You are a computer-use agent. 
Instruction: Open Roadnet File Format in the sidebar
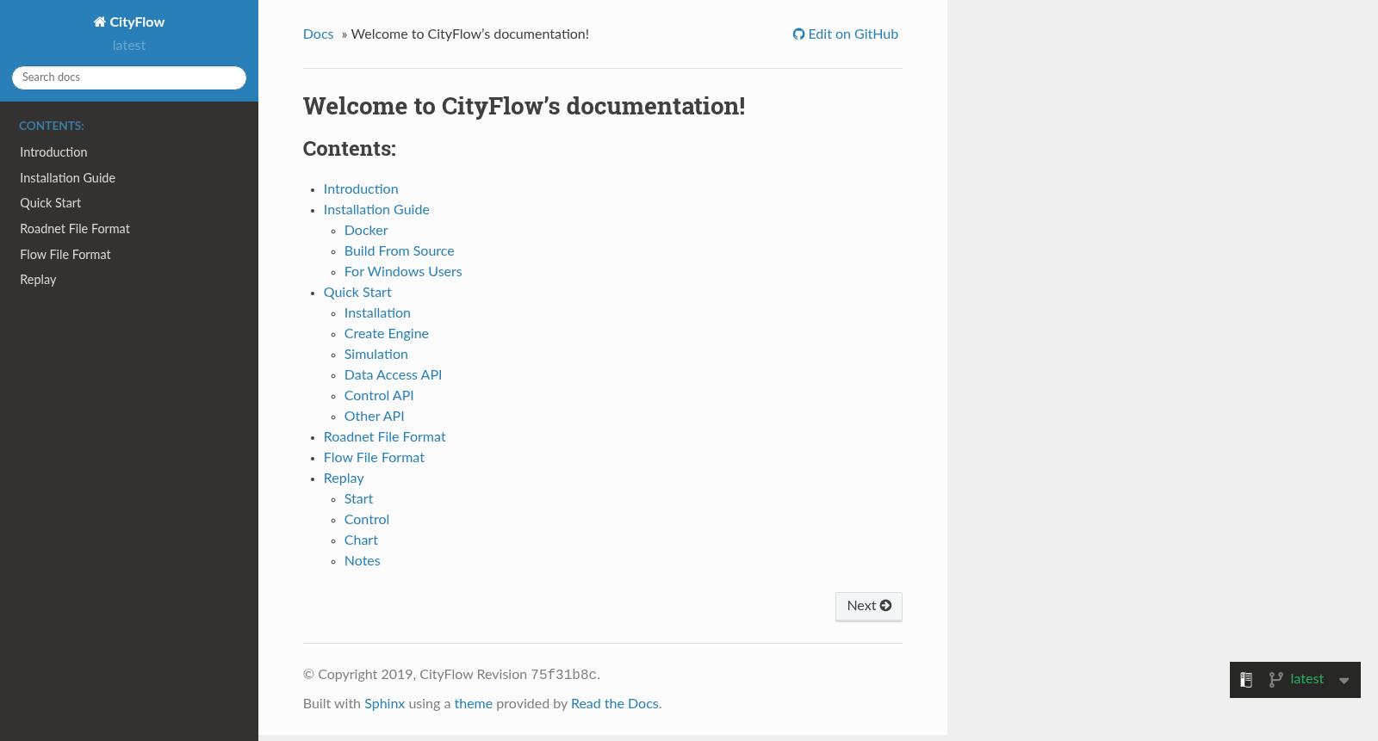(x=75, y=229)
